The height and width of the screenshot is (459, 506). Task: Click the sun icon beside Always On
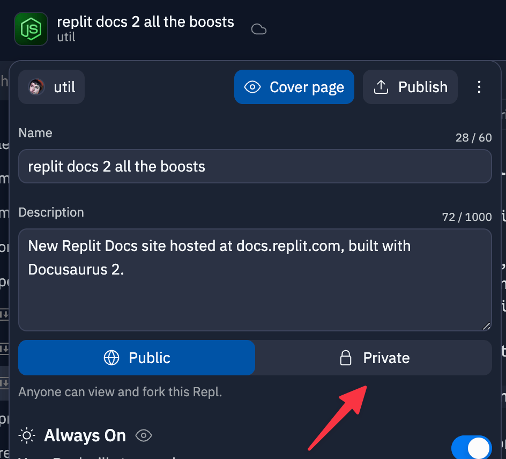coord(27,436)
